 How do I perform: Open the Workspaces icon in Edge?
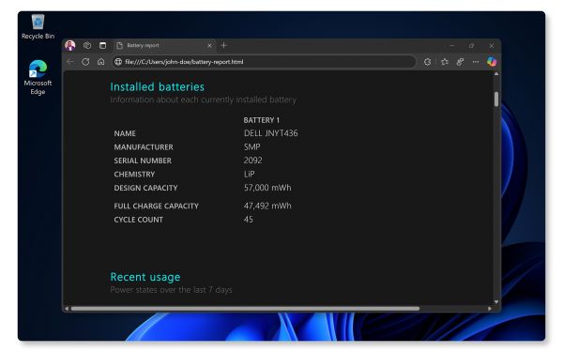[87, 46]
